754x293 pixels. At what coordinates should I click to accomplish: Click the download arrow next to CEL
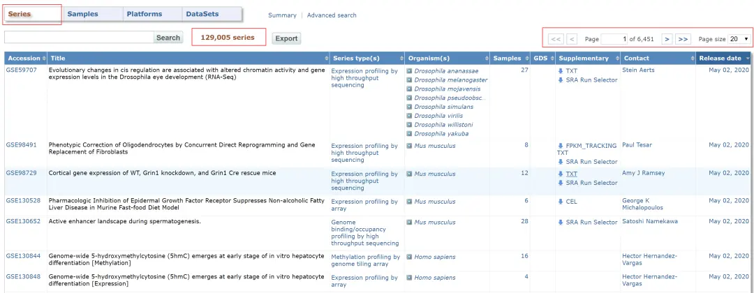pyautogui.click(x=561, y=202)
